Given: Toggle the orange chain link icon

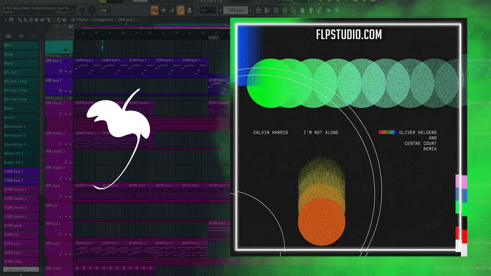Looking at the screenshot, I should [x=181, y=10].
